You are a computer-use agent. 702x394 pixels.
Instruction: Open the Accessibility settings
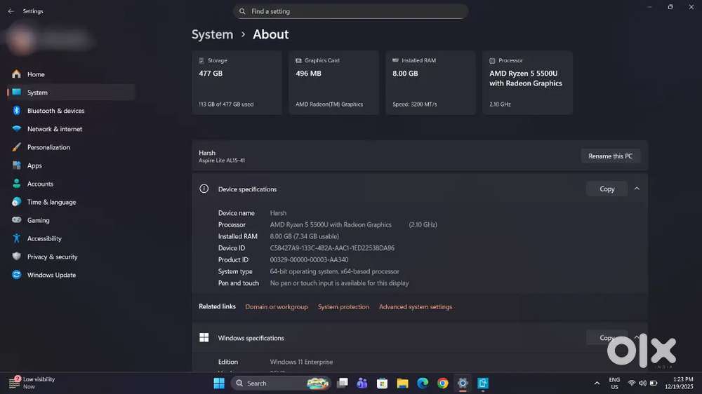(x=44, y=238)
